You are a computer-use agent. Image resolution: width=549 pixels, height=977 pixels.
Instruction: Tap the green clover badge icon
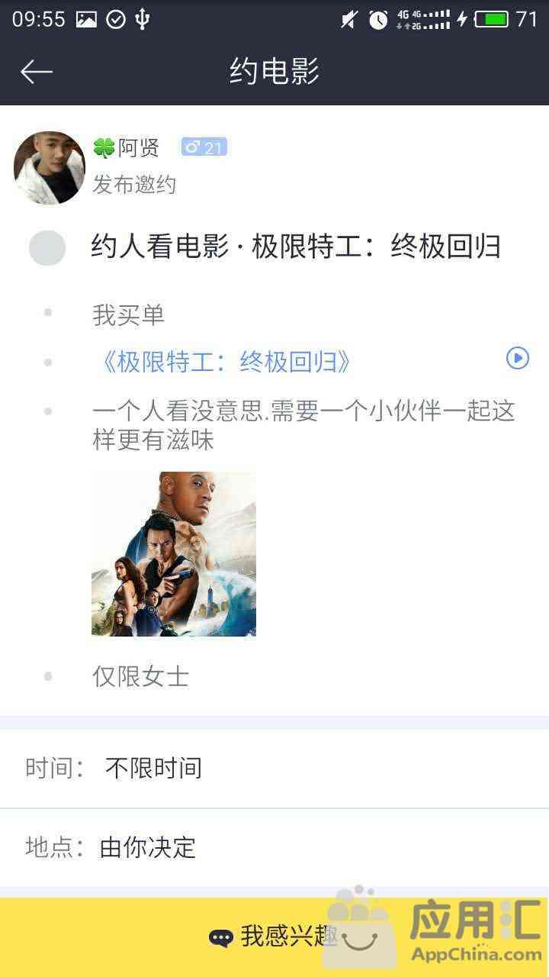(104, 147)
